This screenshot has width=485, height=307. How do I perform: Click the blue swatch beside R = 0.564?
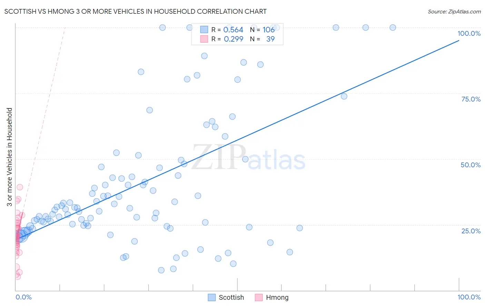(204, 30)
